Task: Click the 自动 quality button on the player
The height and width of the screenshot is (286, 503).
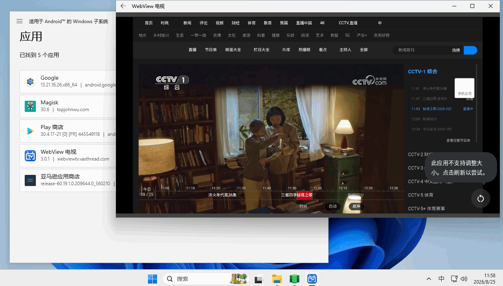Action: tap(333, 206)
